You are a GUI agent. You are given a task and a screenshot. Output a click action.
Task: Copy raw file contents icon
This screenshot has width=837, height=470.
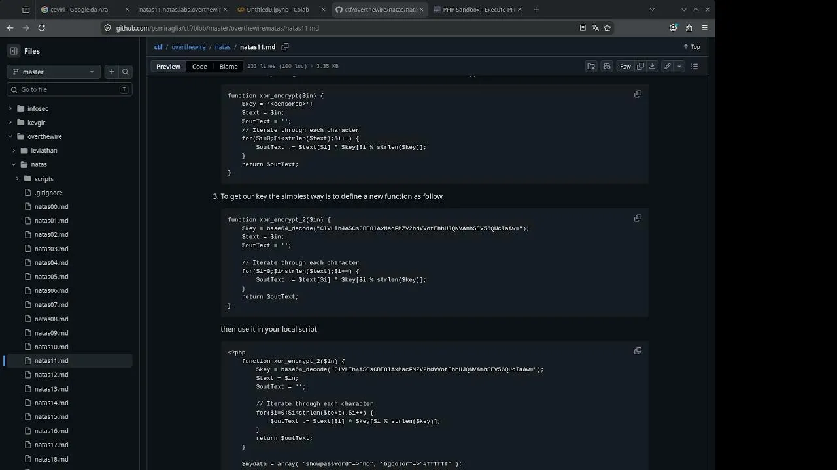tap(641, 66)
